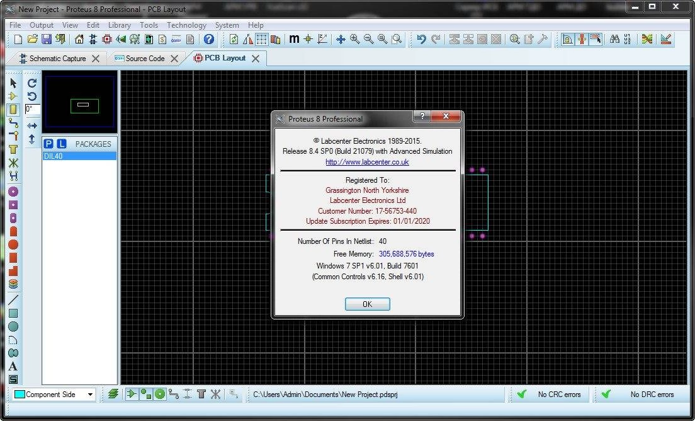Screen dimensions: 695x421
Task: Open the Output menu
Action: coord(42,25)
